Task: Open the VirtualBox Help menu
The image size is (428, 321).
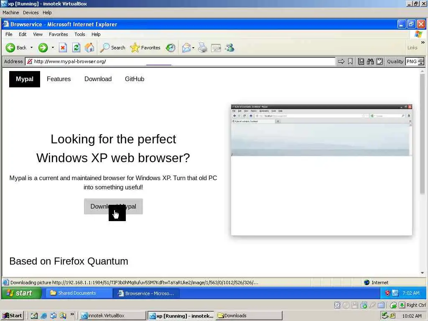Action: [x=47, y=13]
